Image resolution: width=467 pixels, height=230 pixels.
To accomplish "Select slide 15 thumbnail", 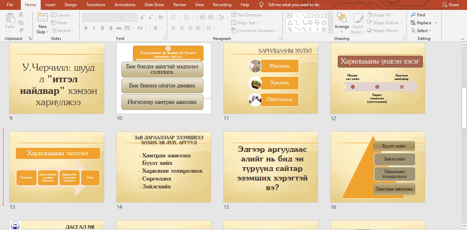I will (x=270, y=167).
